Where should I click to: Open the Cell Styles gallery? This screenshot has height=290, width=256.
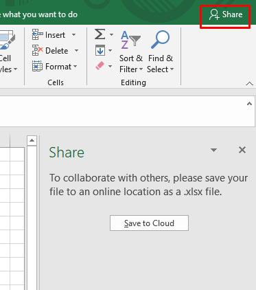coord(8,52)
